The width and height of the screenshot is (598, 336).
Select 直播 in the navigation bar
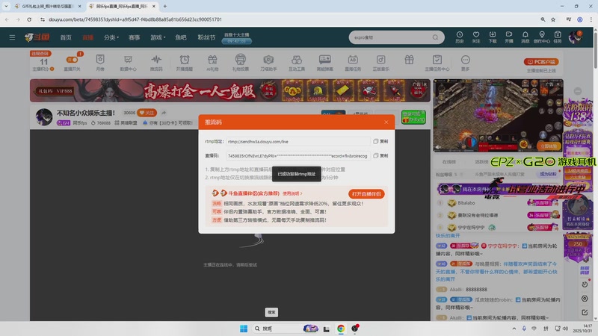pos(87,37)
